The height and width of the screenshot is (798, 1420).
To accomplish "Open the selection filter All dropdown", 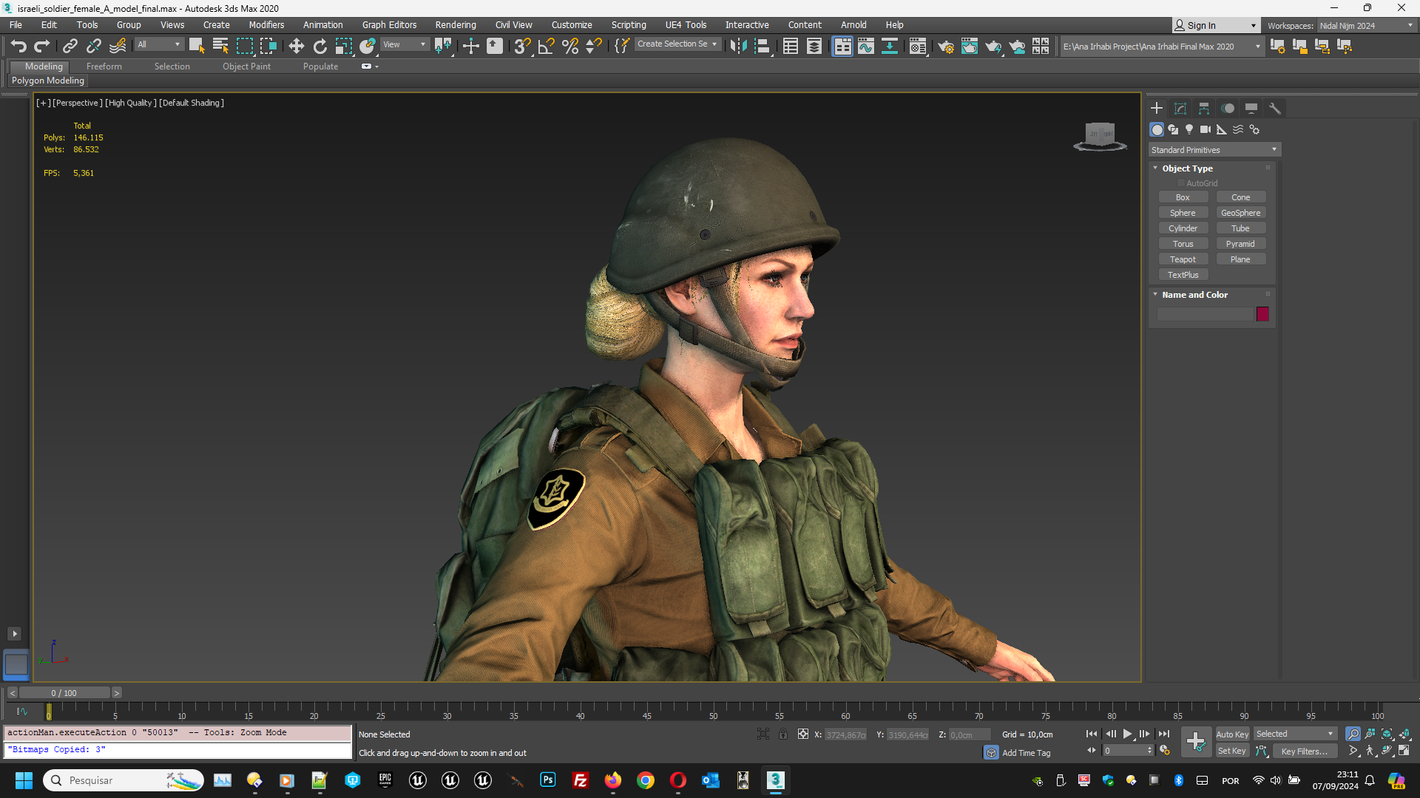I will pyautogui.click(x=159, y=44).
